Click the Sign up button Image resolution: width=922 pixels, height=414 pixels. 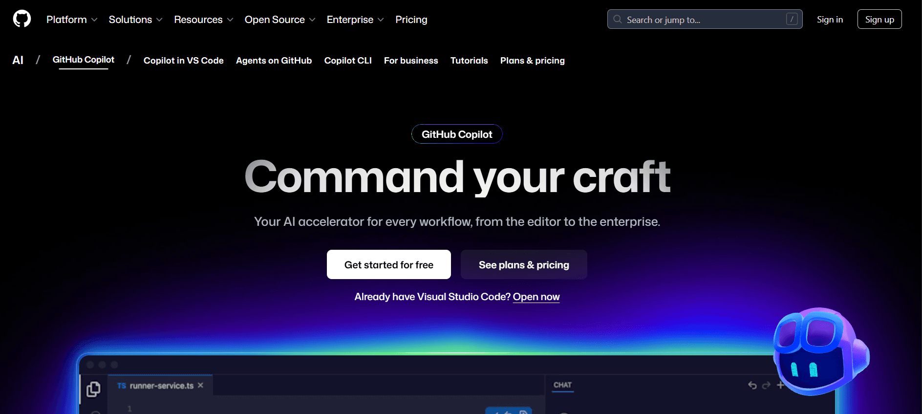879,19
